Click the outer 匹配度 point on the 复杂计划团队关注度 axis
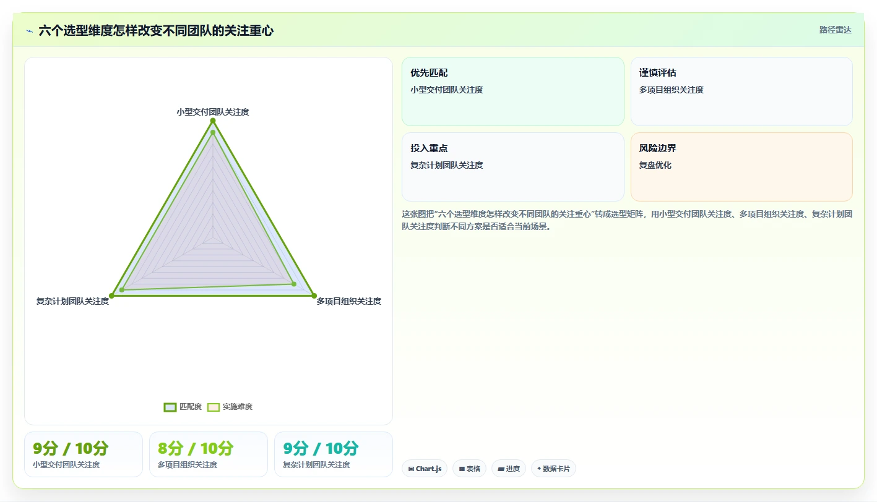The width and height of the screenshot is (877, 502). point(111,296)
